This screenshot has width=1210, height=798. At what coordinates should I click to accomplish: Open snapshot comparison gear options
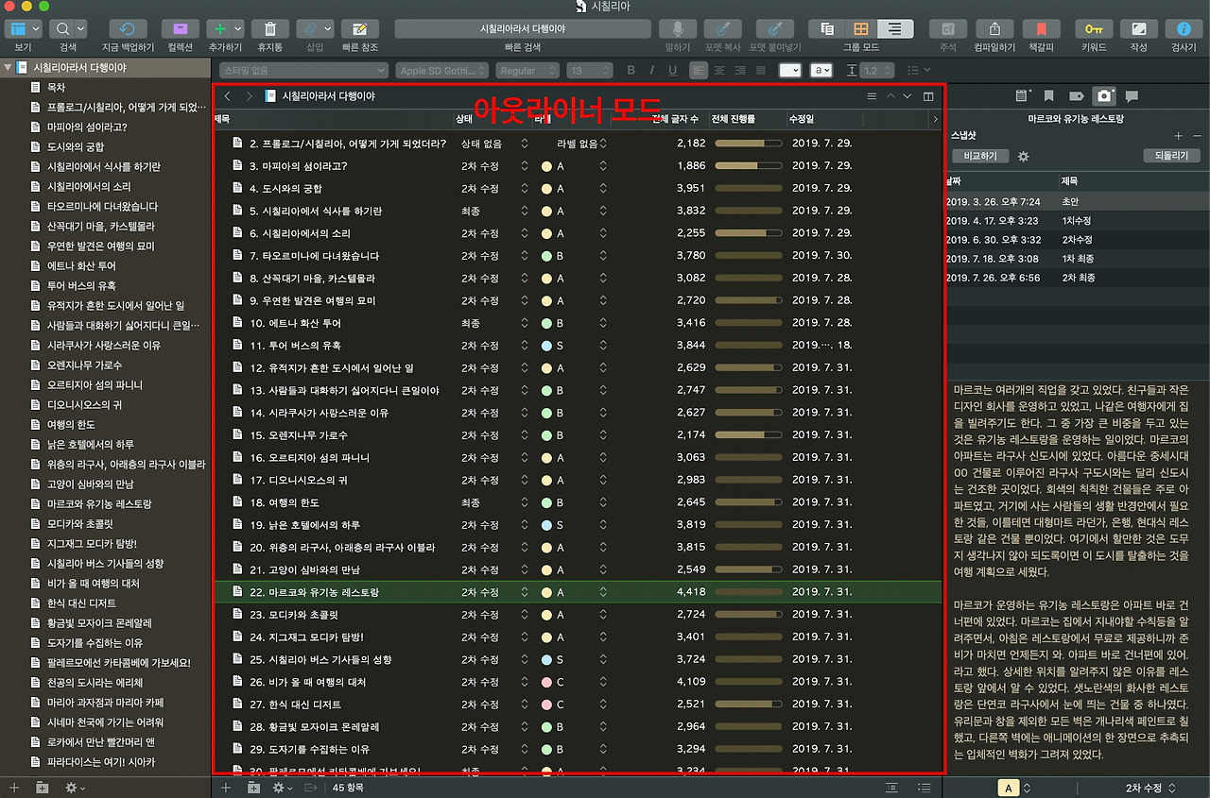click(1023, 156)
